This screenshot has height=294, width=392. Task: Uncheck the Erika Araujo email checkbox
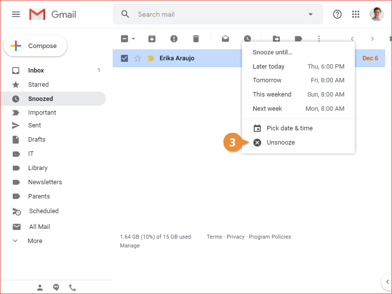pos(124,58)
